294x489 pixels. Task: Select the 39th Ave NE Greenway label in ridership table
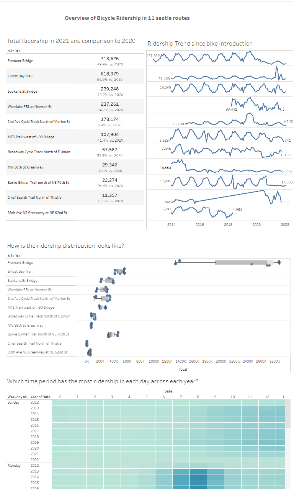(x=38, y=213)
